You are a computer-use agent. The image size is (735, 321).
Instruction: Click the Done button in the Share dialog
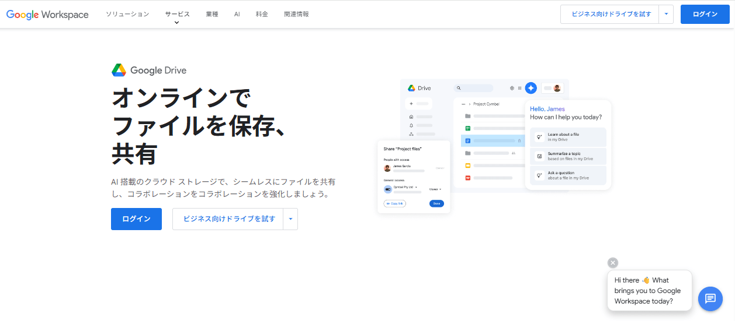[436, 203]
